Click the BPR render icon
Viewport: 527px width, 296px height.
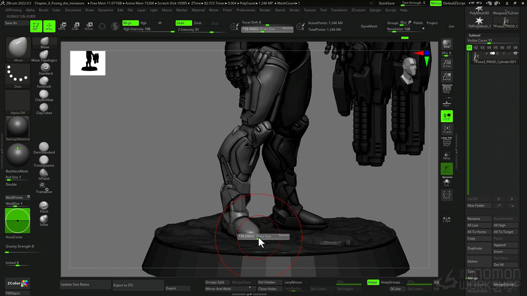point(447,44)
